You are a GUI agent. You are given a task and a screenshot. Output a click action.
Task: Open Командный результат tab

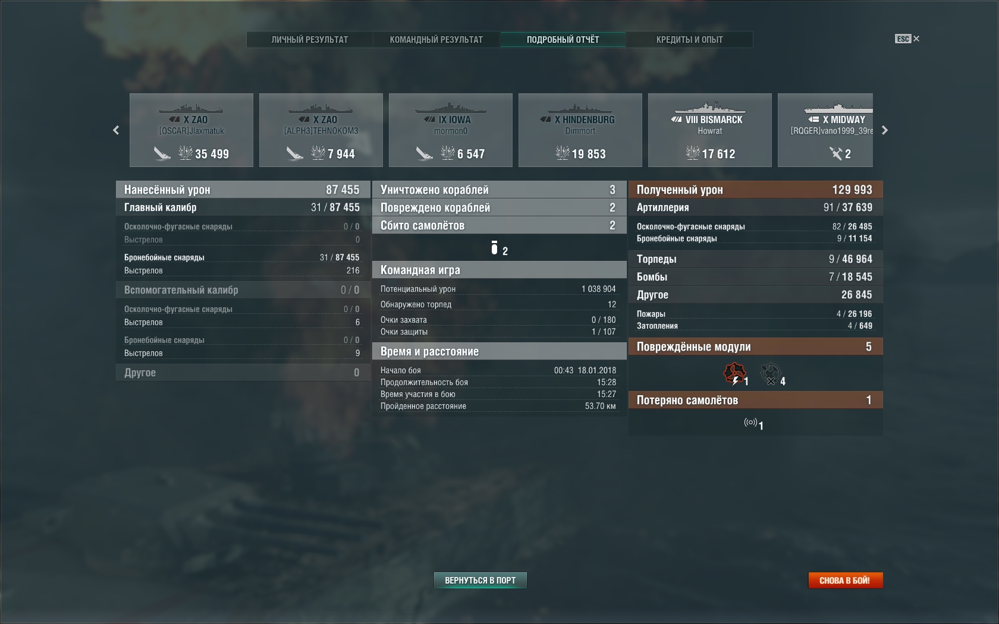(x=436, y=40)
